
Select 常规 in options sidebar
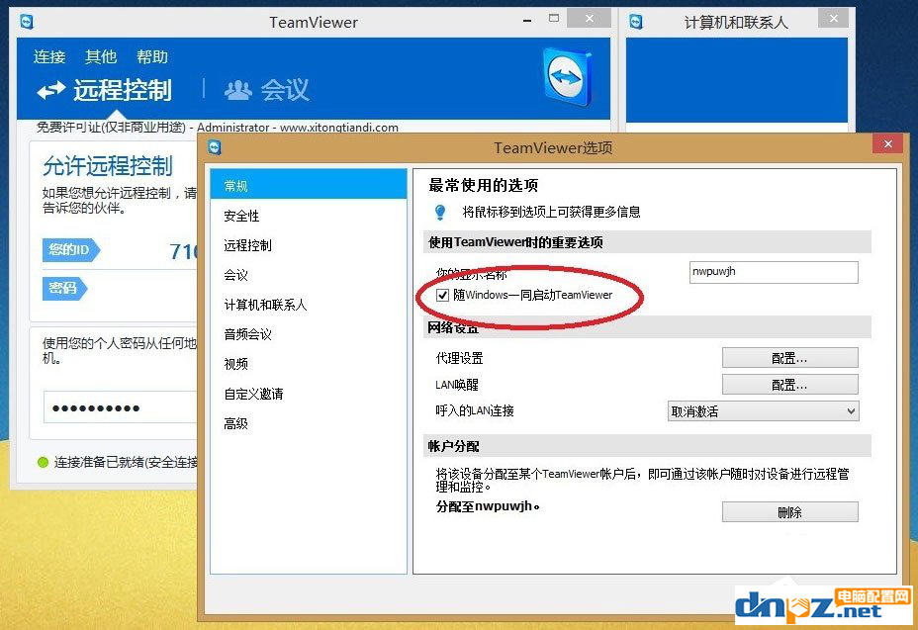309,185
